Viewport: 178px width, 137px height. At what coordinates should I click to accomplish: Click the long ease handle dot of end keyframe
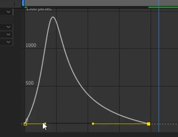click(93, 124)
